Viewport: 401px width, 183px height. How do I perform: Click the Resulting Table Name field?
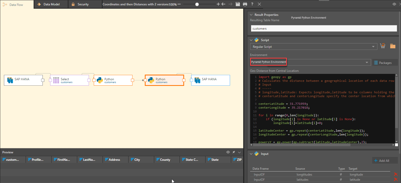tap(324, 28)
